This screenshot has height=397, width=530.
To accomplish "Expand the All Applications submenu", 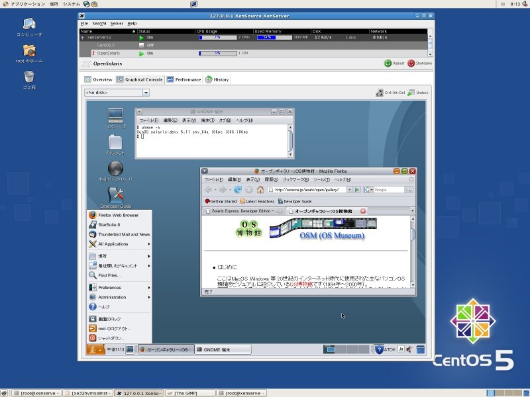I will (x=119, y=243).
